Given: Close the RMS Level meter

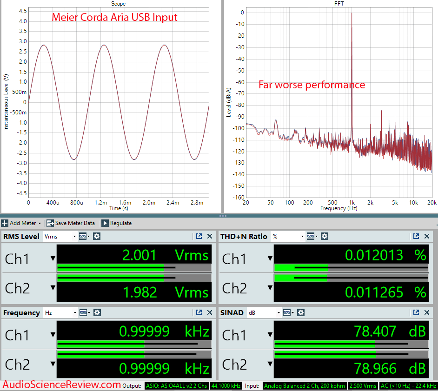Looking at the screenshot, I should 210,236.
